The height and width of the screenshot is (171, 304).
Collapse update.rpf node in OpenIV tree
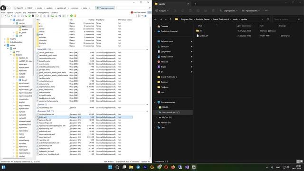(11, 20)
